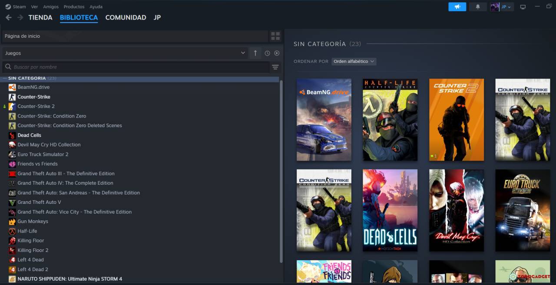Collapse the SIN CATEGORÍA list header
556x285 pixels.
(x=140, y=78)
